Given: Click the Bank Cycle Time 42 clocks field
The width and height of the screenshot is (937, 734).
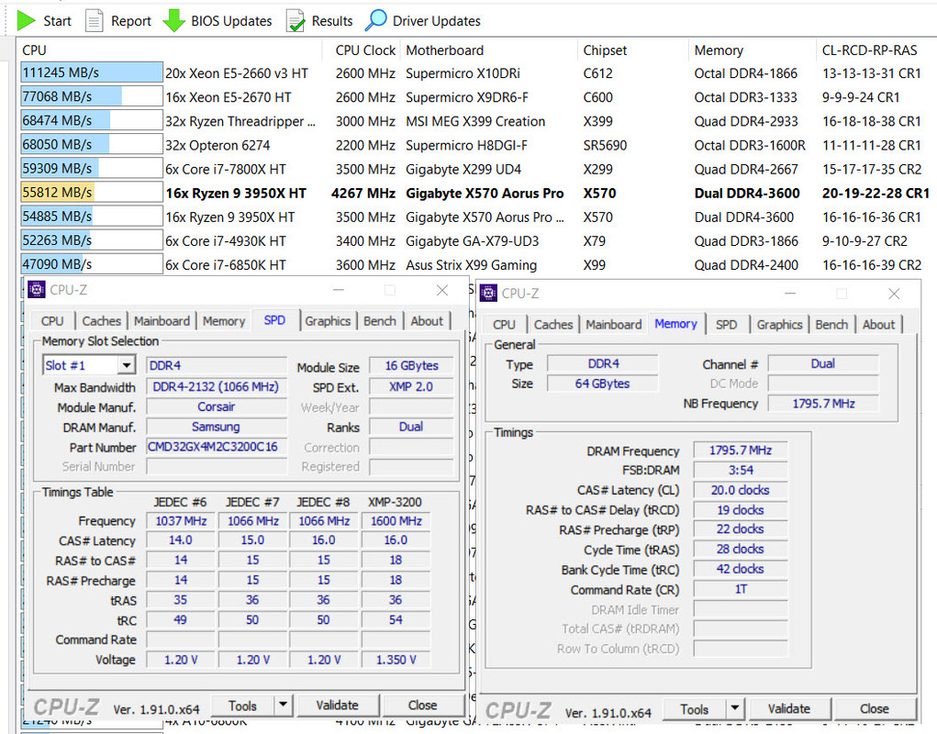Looking at the screenshot, I should (x=740, y=569).
